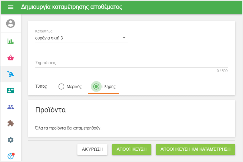Click the Σημειώσεις notes input field
The width and height of the screenshot is (243, 162).
tap(132, 63)
